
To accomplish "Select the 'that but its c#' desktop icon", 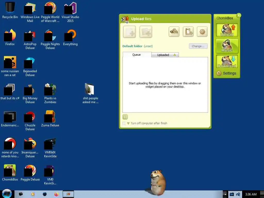I will (10, 92).
